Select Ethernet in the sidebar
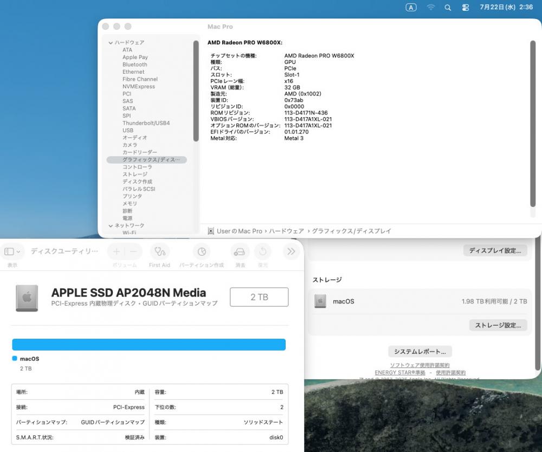Image resolution: width=542 pixels, height=452 pixels. point(133,72)
